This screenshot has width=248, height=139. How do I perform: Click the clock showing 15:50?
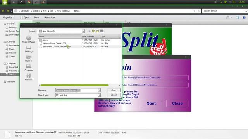coord(241,2)
